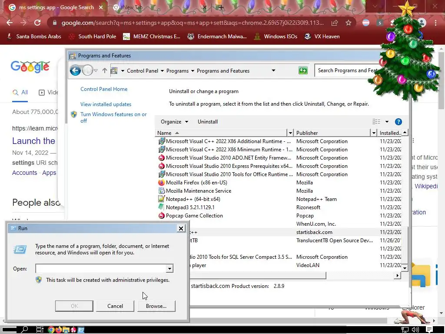Open the volume control in system tray
Image resolution: width=445 pixels, height=334 pixels.
tap(415, 330)
